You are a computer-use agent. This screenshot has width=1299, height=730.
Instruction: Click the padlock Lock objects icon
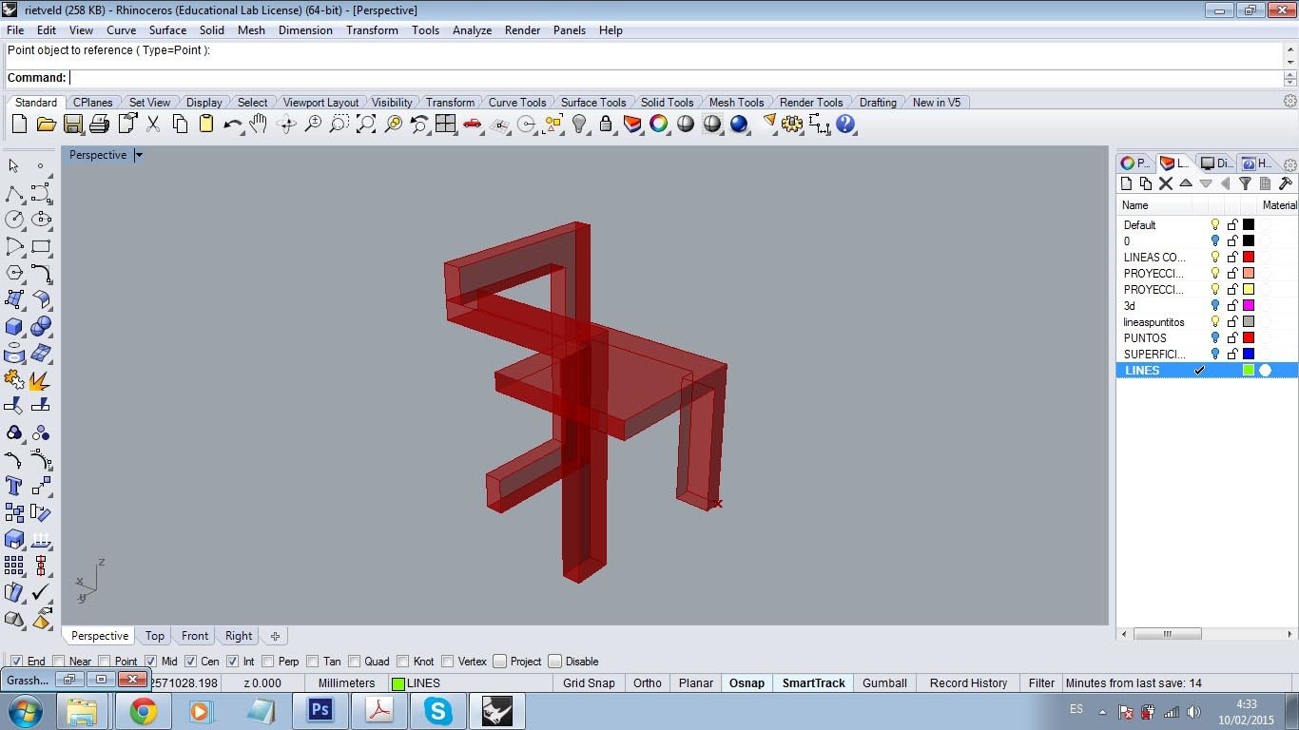(606, 124)
